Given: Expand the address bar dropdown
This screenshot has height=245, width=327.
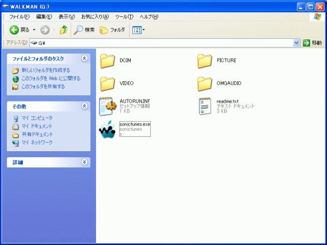Looking at the screenshot, I should tap(296, 43).
